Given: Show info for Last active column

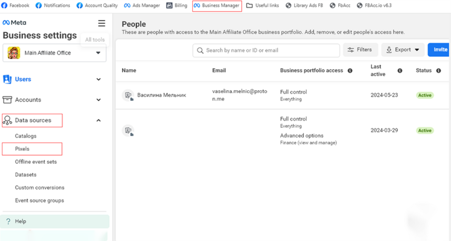Looking at the screenshot, I should (400, 71).
